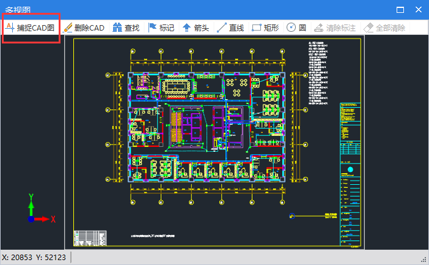Click the legend table at drawing's bottom-left
The width and height of the screenshot is (429, 265).
pyautogui.click(x=89, y=237)
